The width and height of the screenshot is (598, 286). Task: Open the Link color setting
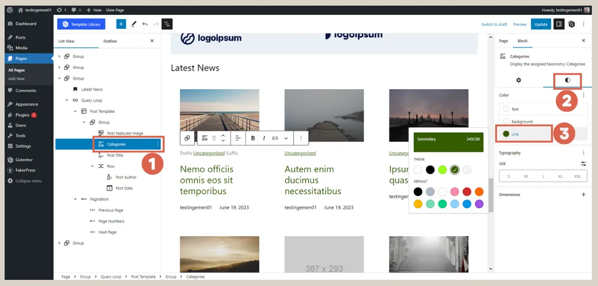pyautogui.click(x=543, y=134)
